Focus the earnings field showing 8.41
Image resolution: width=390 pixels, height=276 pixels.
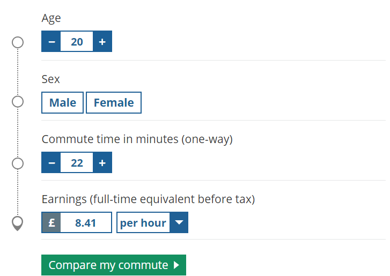[86, 223]
